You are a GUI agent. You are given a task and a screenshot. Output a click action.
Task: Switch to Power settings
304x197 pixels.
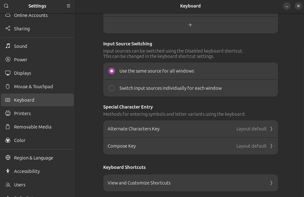coord(38,59)
